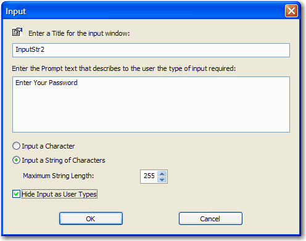This screenshot has width=306, height=241.
Task: Click the Input a Character label text
Action: (48, 146)
